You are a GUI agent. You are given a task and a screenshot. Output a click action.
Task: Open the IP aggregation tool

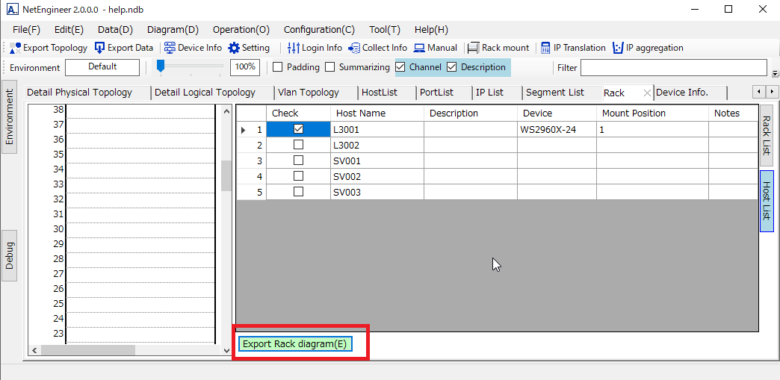pos(618,48)
